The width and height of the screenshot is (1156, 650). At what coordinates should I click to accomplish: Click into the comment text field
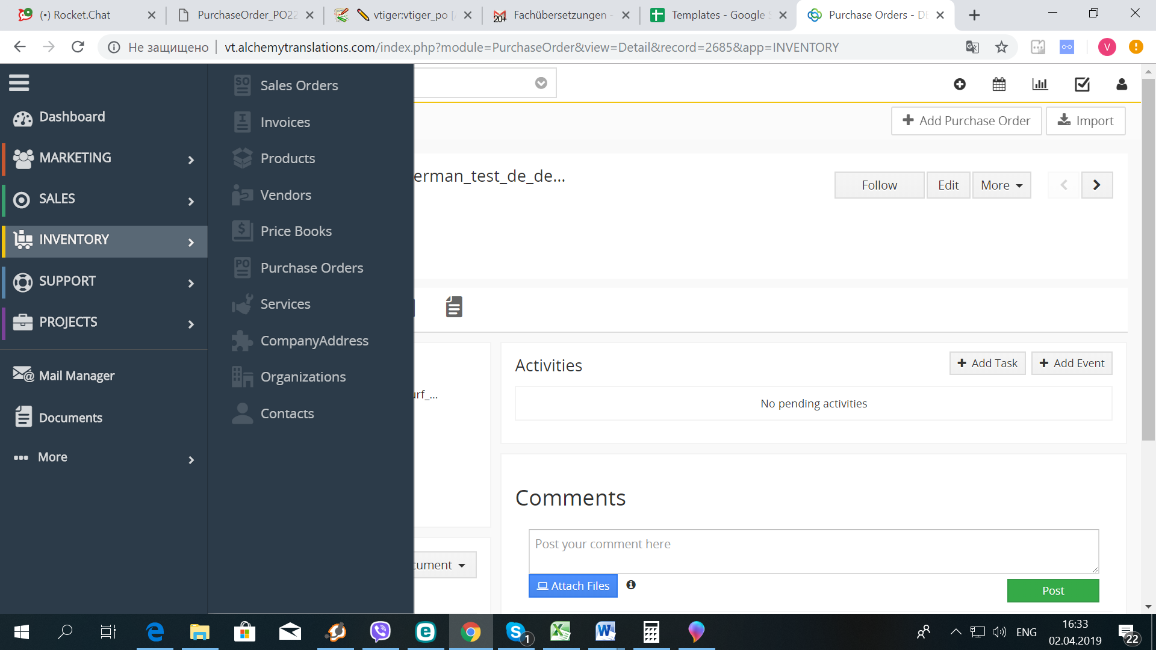tap(813, 551)
